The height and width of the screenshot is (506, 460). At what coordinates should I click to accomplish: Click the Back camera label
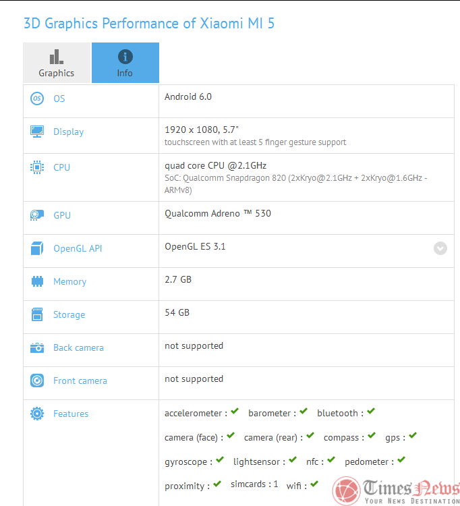78,347
